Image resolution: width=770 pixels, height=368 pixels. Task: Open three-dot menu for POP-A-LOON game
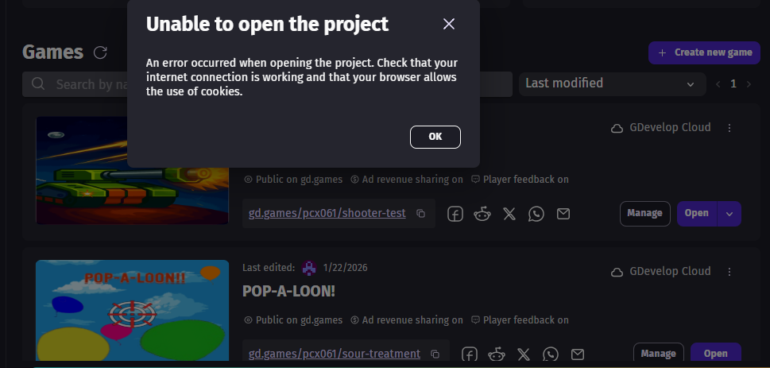pyautogui.click(x=729, y=272)
